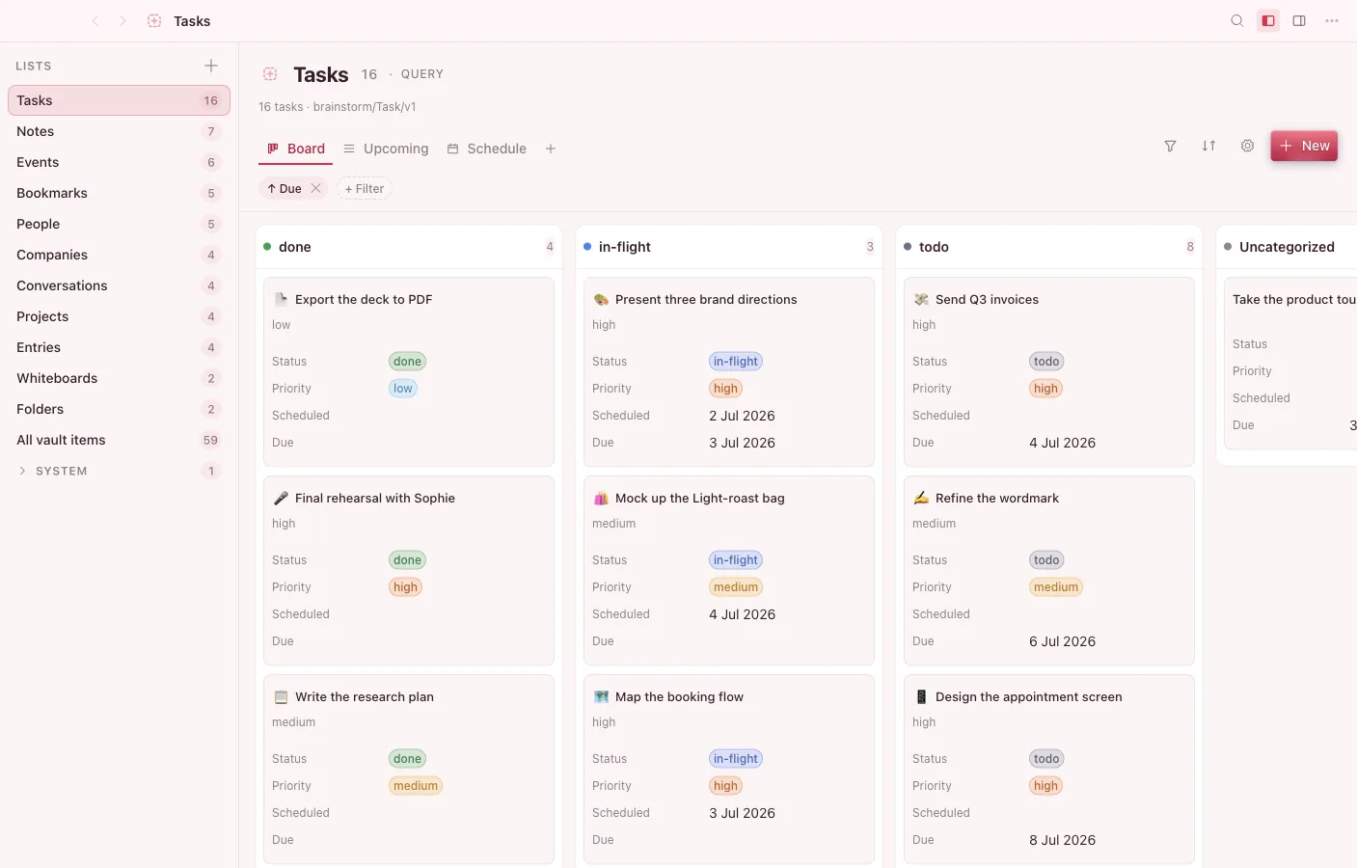
Task: Click the Map the booking flow map icon
Action: point(601,696)
